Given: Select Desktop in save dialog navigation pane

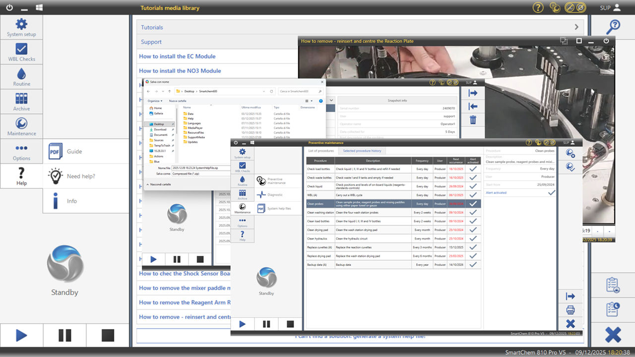Looking at the screenshot, I should point(159,124).
